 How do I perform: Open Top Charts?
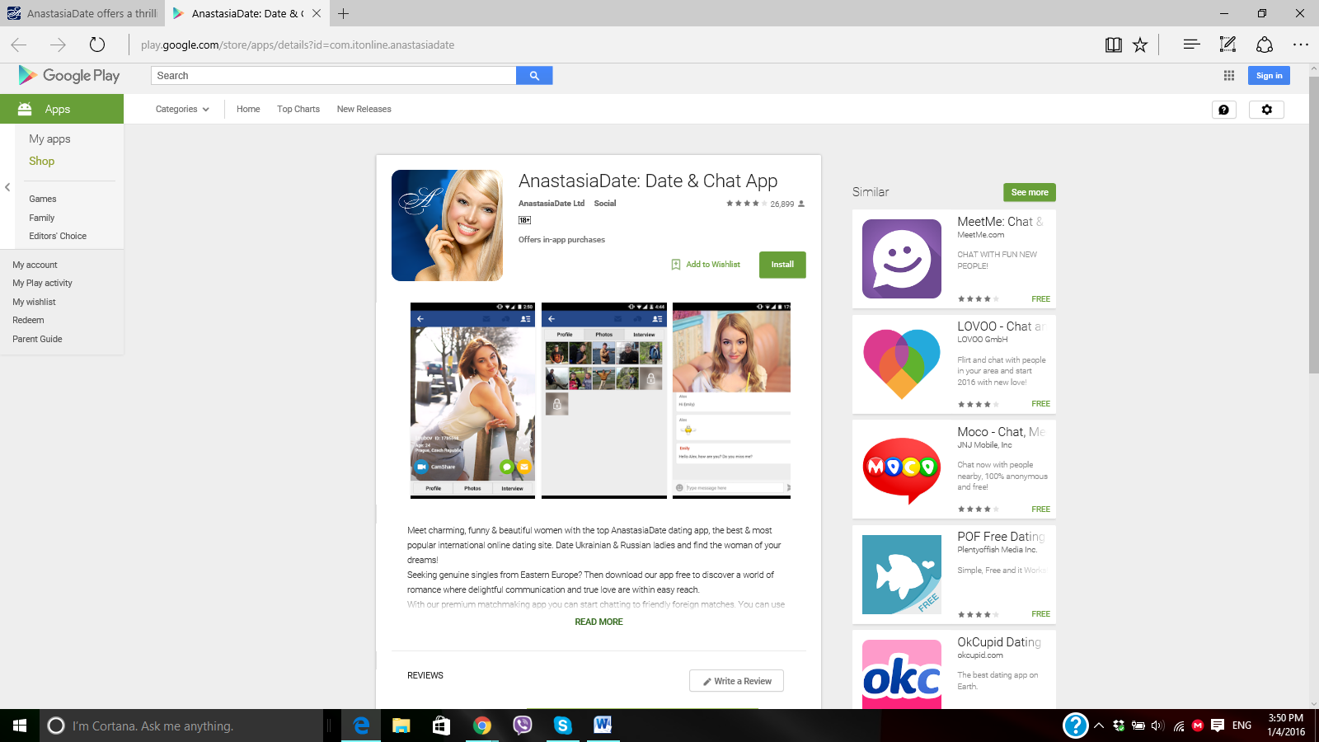298,109
